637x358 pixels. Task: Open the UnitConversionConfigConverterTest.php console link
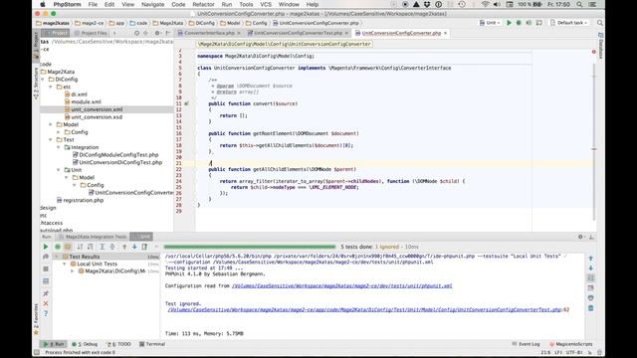click(364, 309)
